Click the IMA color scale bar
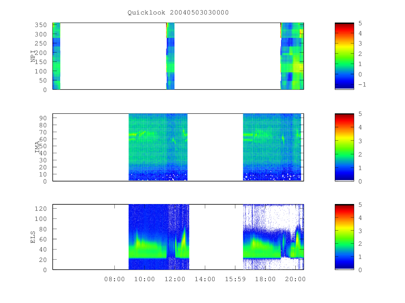 tap(344, 147)
